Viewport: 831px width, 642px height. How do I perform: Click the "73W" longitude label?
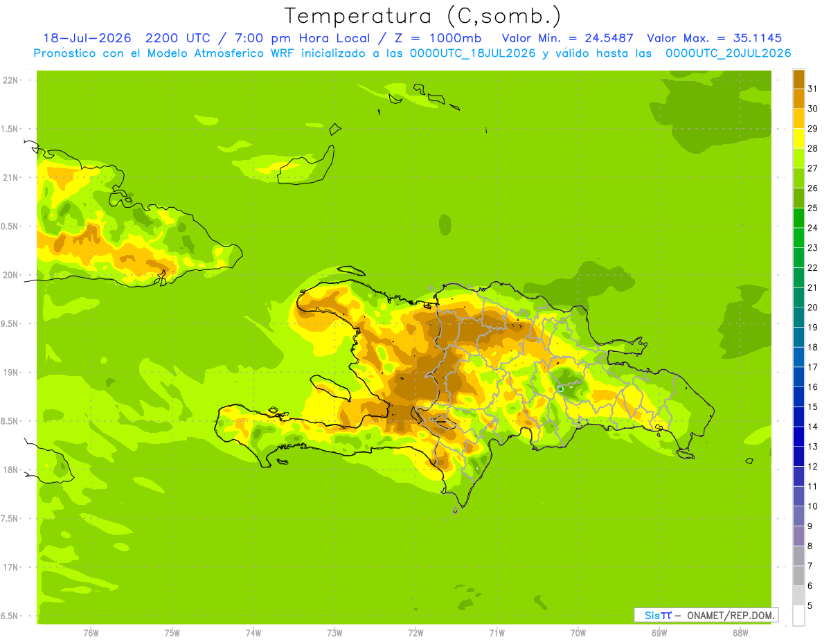[334, 633]
